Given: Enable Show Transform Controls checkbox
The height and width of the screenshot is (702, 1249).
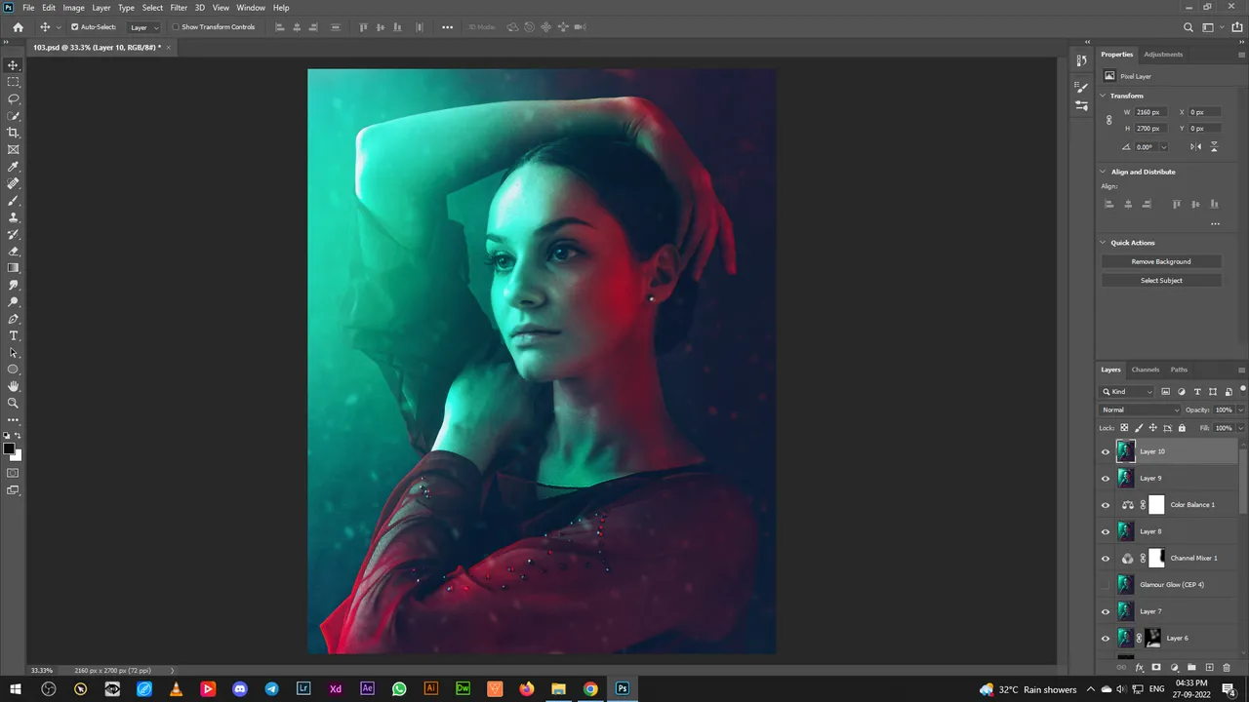Looking at the screenshot, I should (x=176, y=27).
